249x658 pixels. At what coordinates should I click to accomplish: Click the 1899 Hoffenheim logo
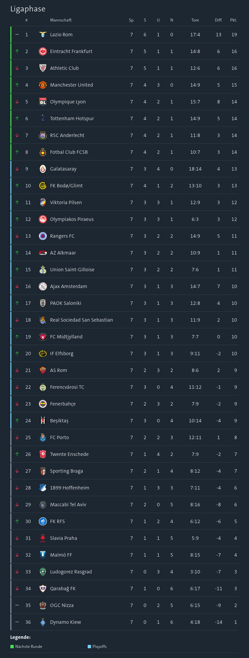(43, 488)
